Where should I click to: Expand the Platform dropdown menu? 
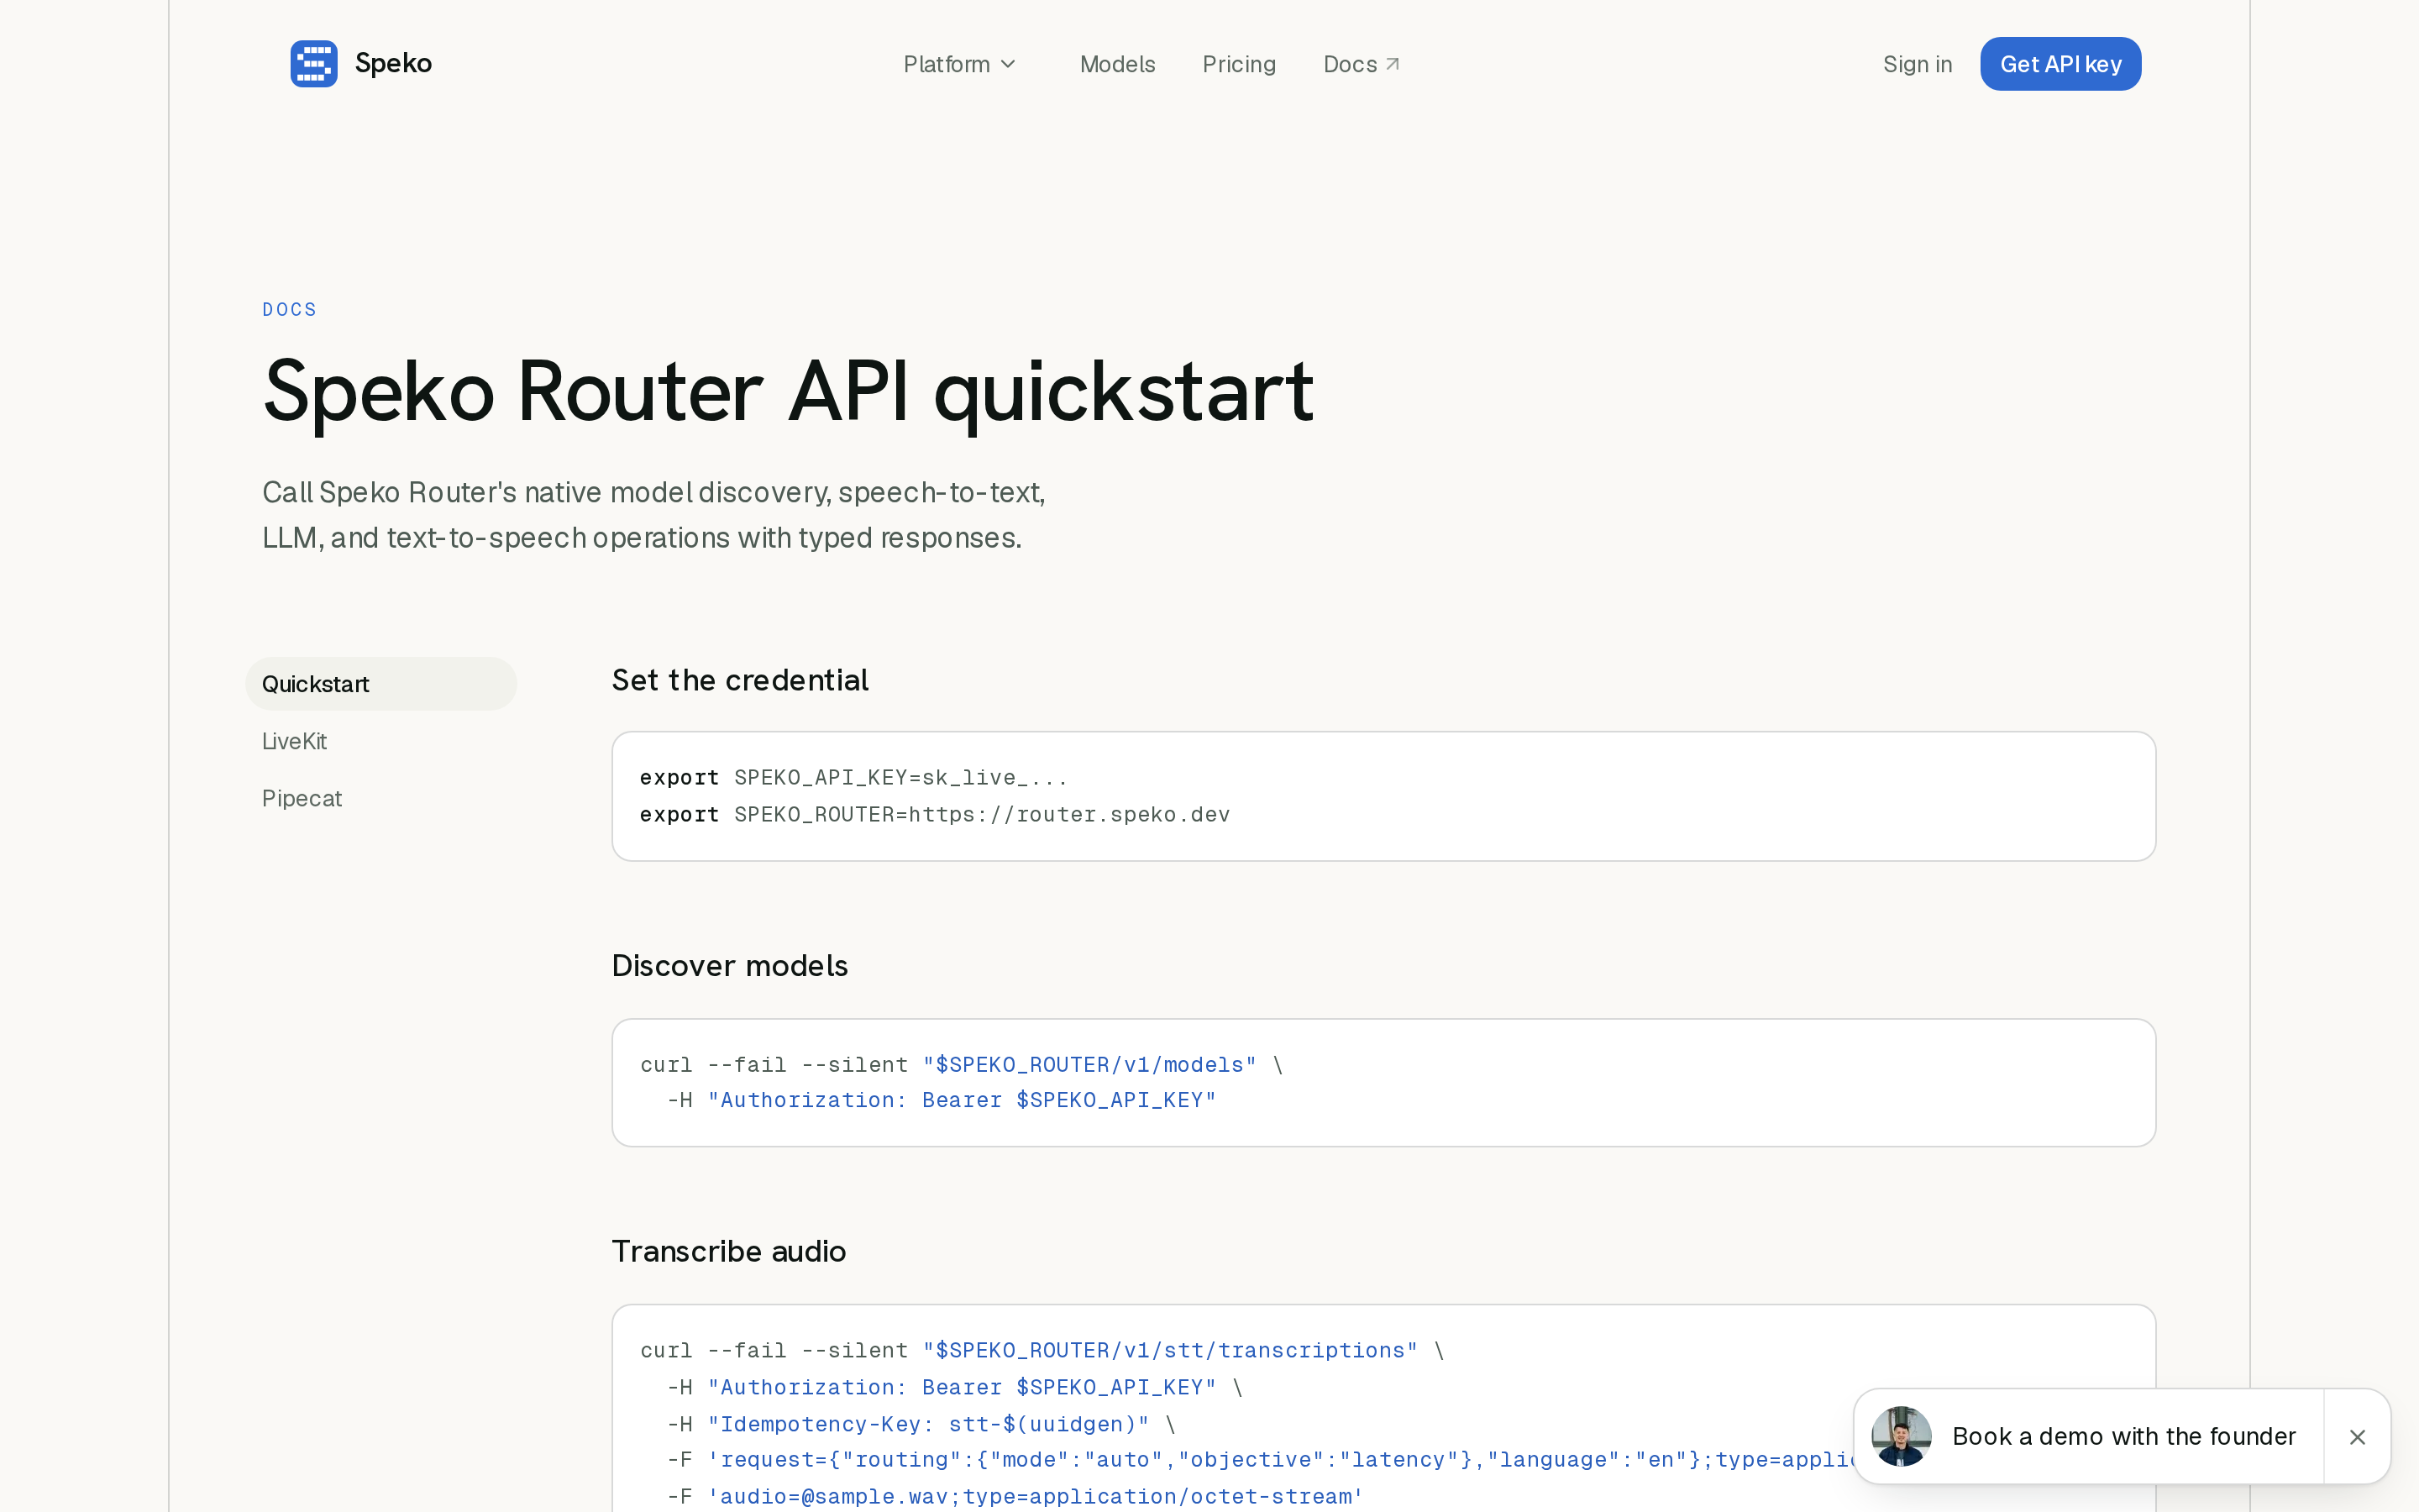tap(959, 64)
